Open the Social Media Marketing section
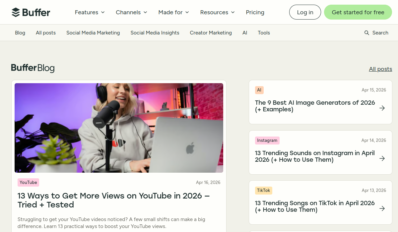The width and height of the screenshot is (398, 232). [93, 32]
